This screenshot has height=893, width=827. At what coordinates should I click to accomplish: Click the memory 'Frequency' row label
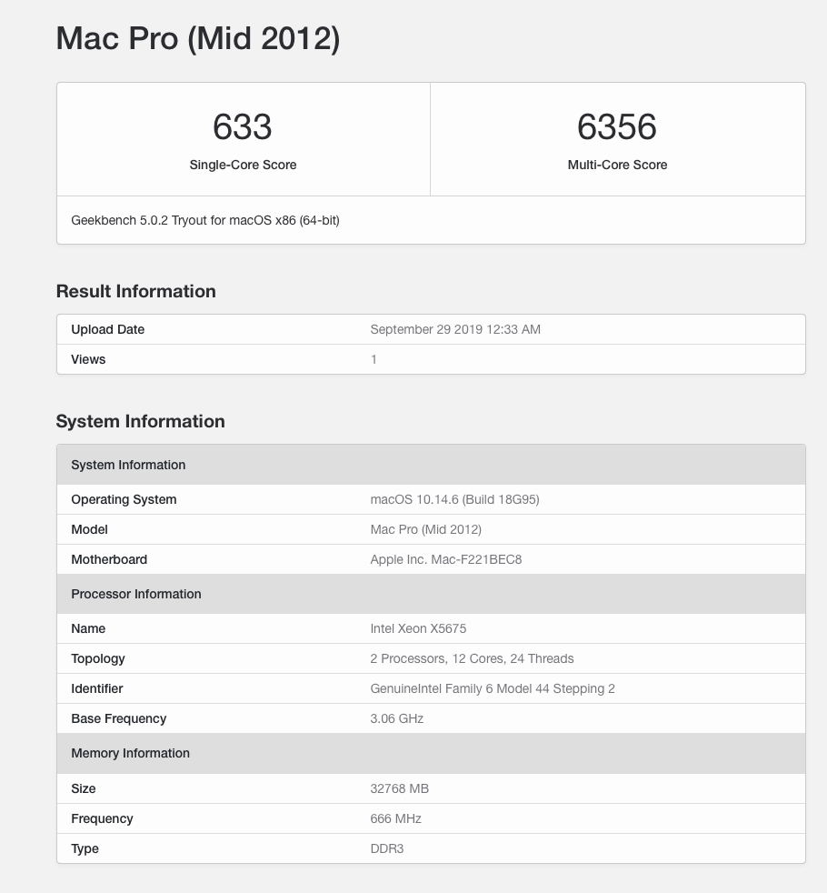point(102,819)
